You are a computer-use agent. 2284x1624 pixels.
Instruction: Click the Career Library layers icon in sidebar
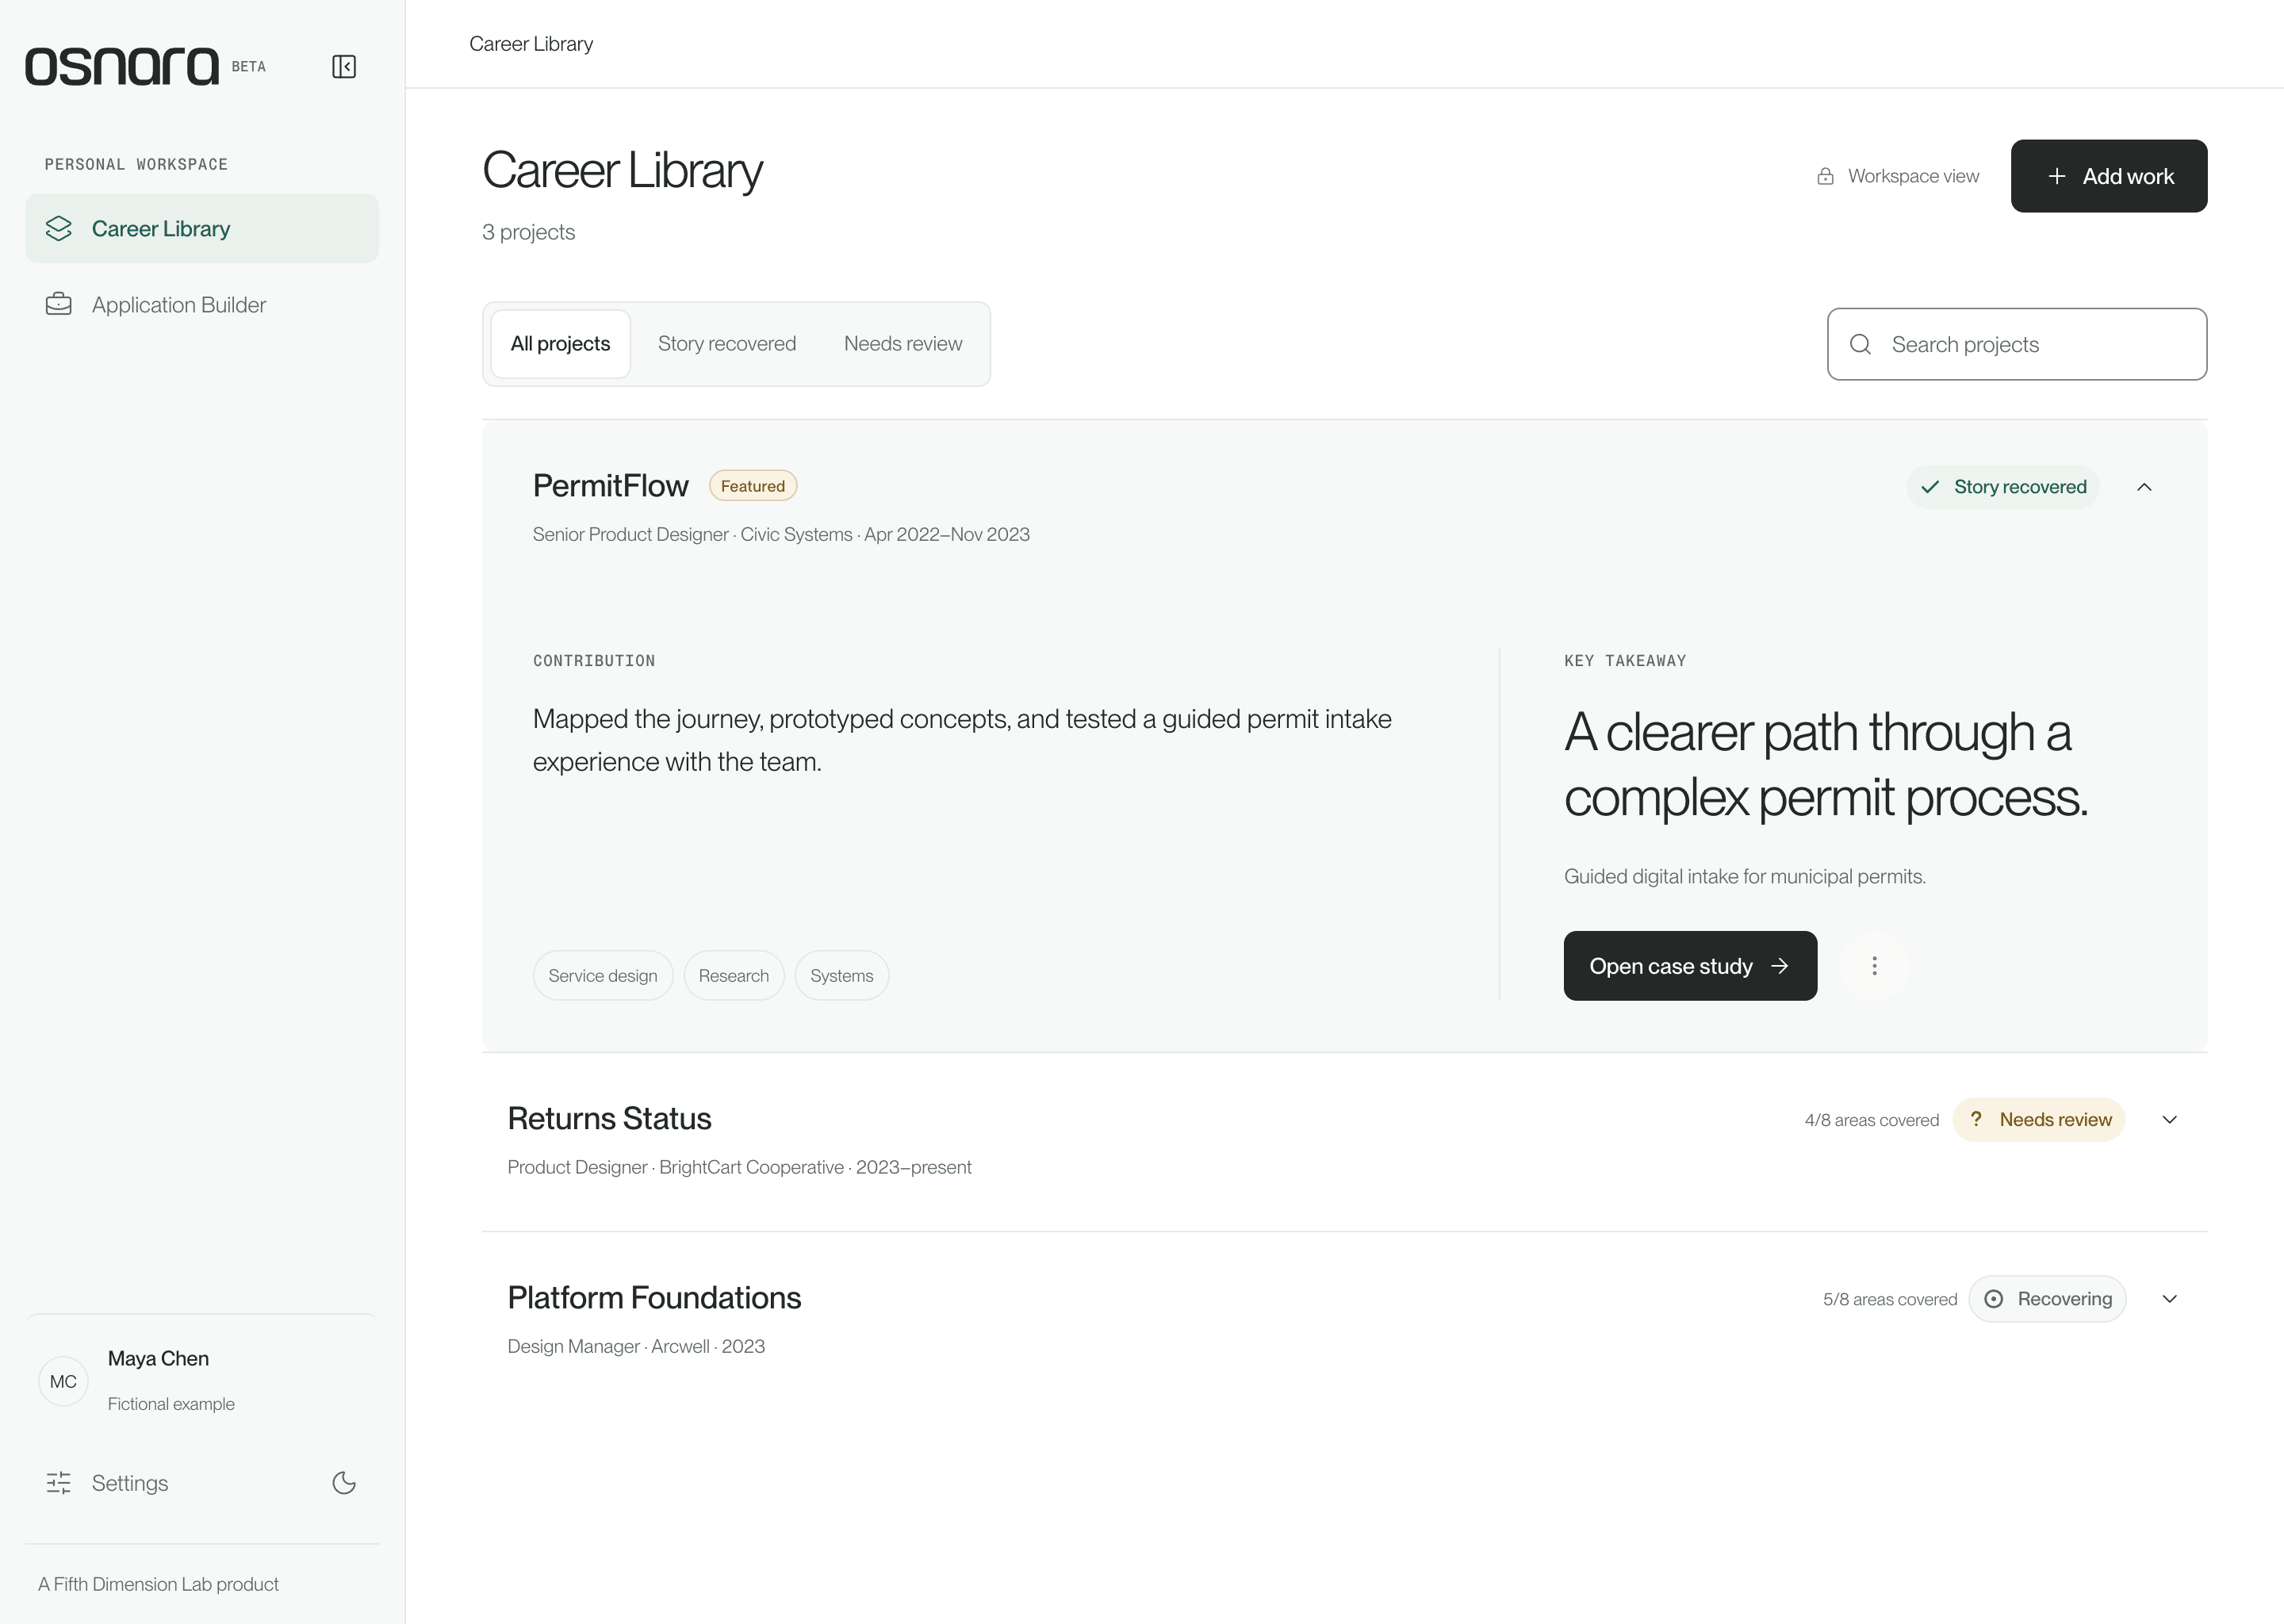pyautogui.click(x=59, y=229)
